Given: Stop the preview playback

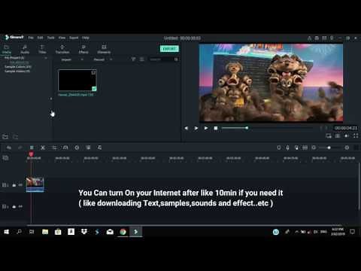Looking at the screenshot, I should (x=216, y=128).
